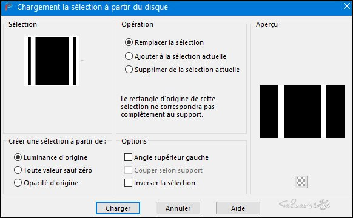Click the selection thumbnail with black bars
The width and height of the screenshot is (353, 218).
point(52,61)
